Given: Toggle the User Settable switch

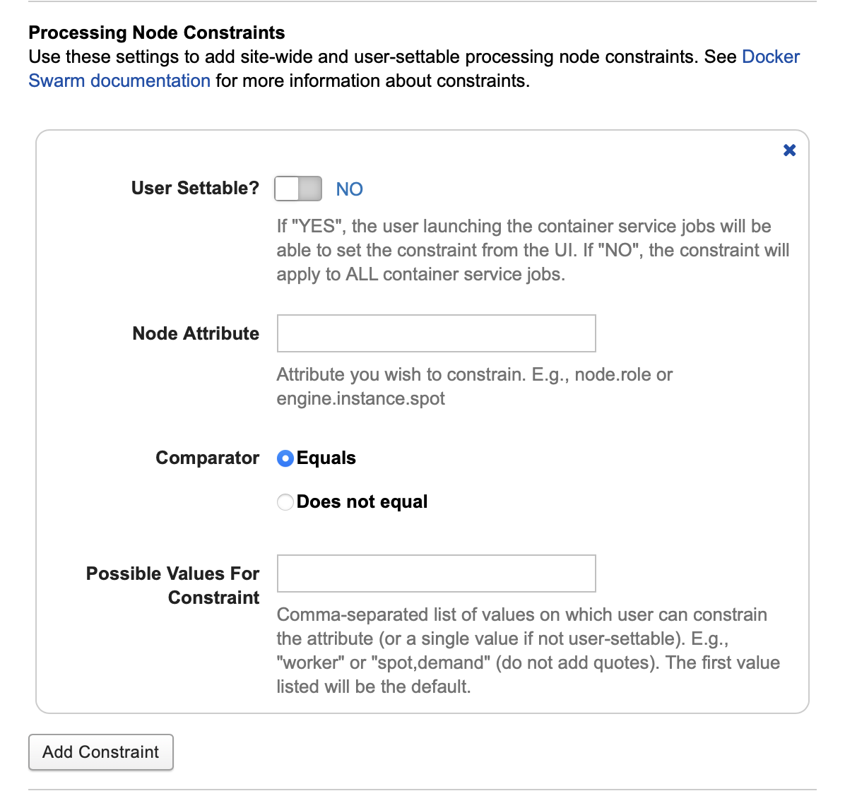Looking at the screenshot, I should pos(298,189).
